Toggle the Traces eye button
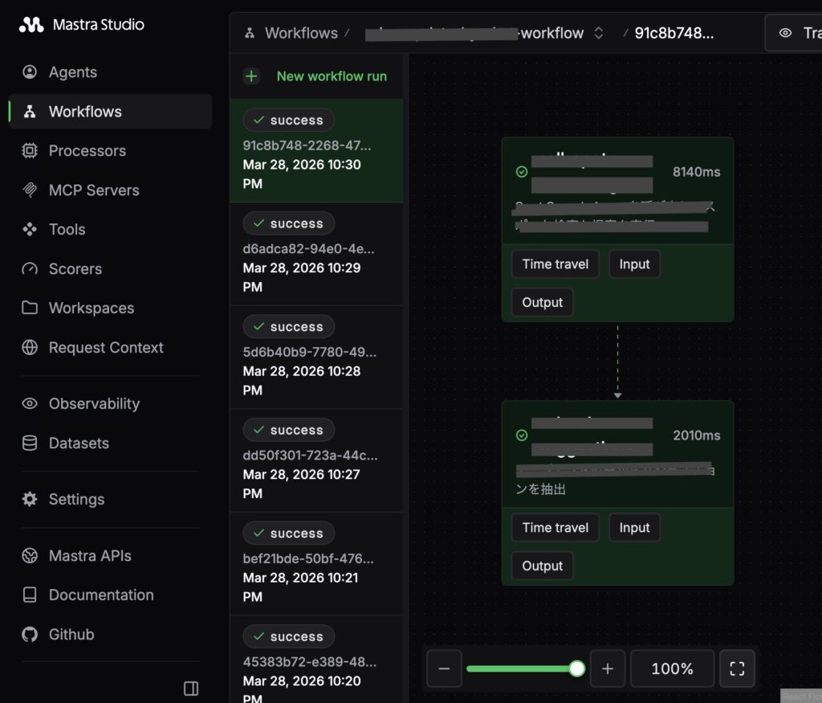Viewport: 822px width, 703px height. [795, 33]
